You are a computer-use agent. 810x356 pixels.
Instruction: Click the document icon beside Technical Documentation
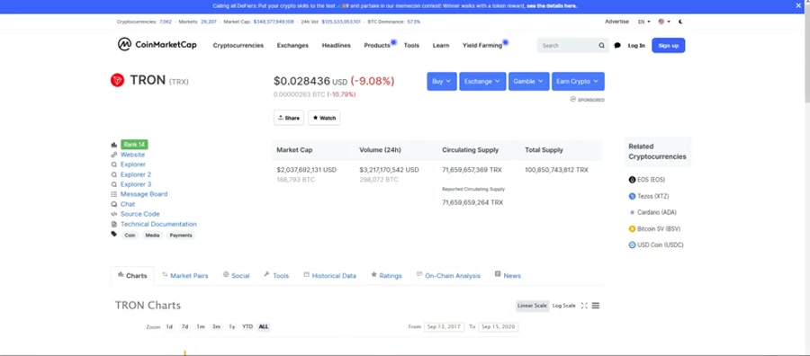tap(113, 224)
